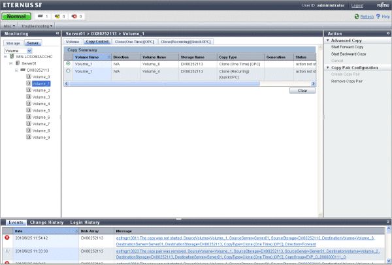
Task: Click the Volume_8 disk icon
Action: [x=29, y=131]
